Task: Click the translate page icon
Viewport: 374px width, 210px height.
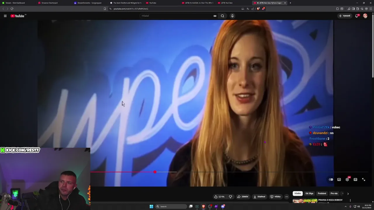Action: pos(248,9)
